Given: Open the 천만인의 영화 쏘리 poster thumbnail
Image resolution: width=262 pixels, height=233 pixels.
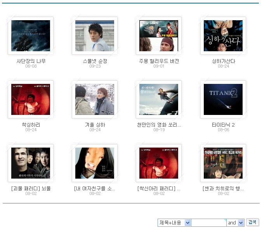Looking at the screenshot, I should point(159,99).
